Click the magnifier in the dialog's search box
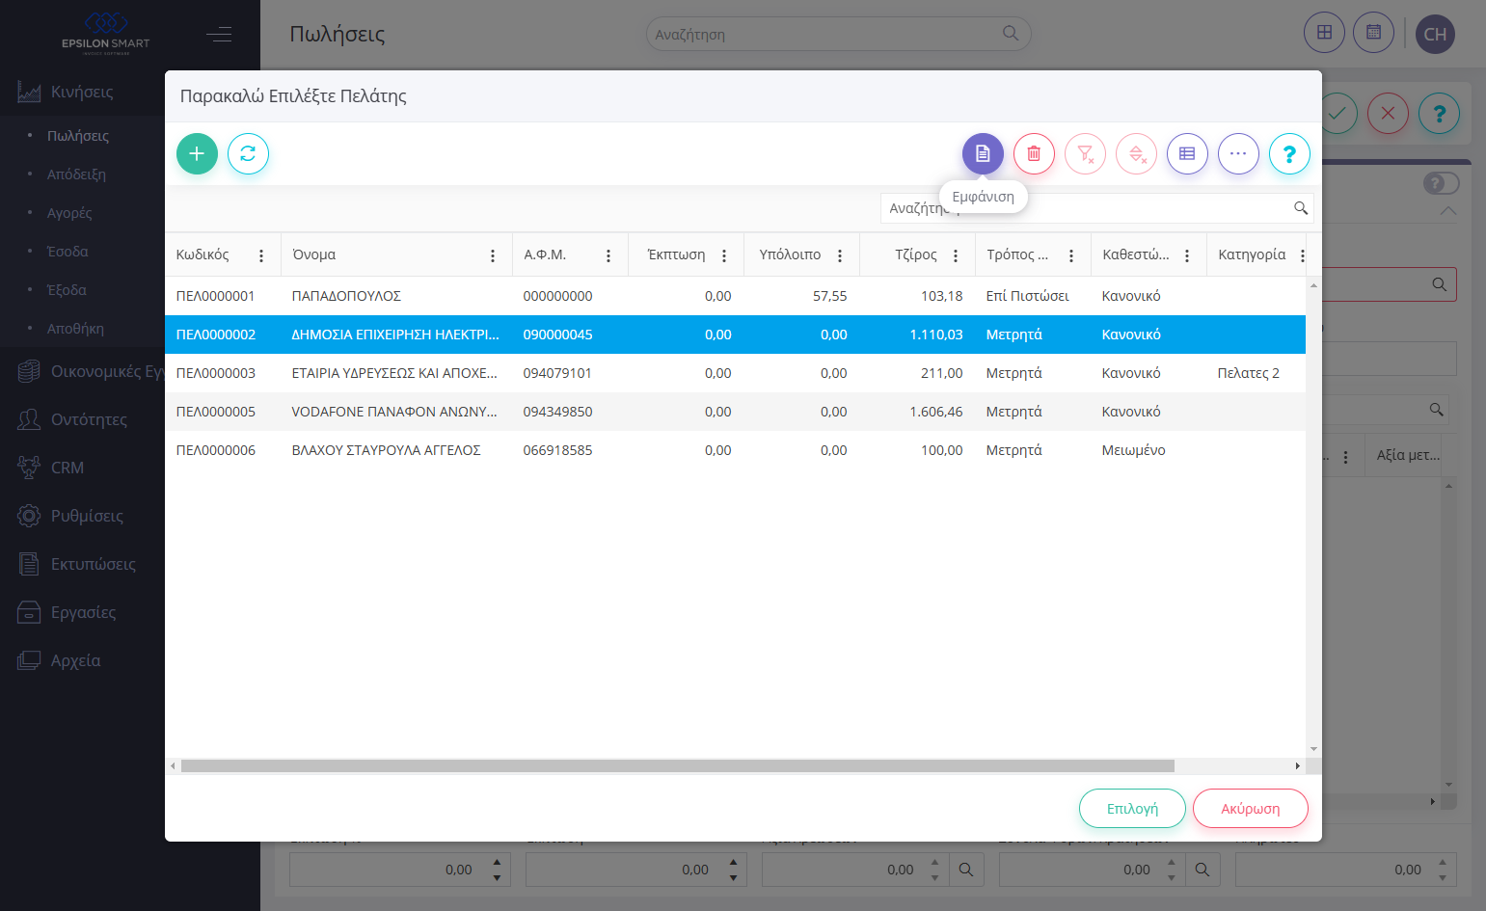The height and width of the screenshot is (911, 1486). 1301,208
